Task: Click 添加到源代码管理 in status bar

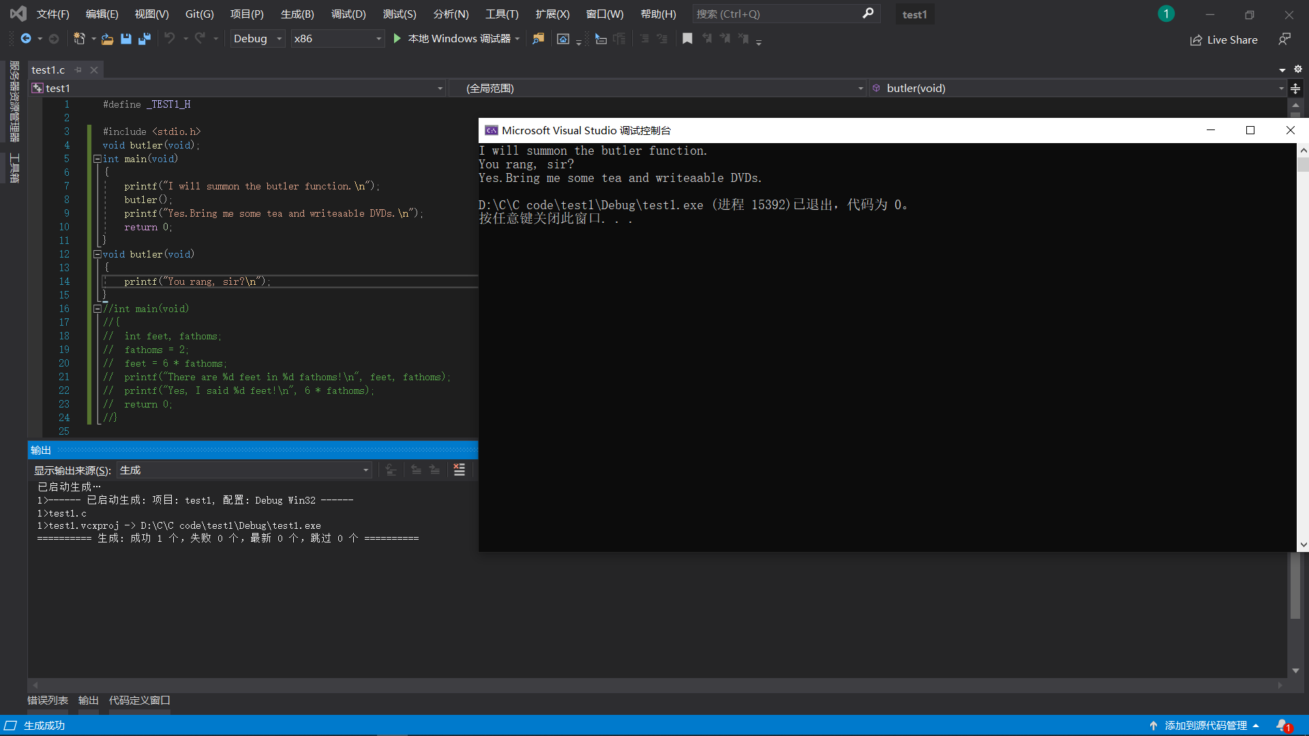Action: pyautogui.click(x=1205, y=725)
